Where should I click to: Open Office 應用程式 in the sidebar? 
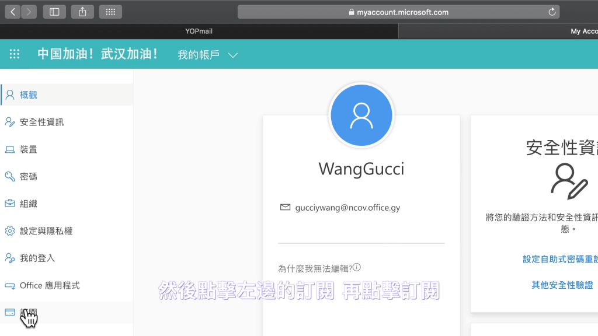[x=67, y=285]
